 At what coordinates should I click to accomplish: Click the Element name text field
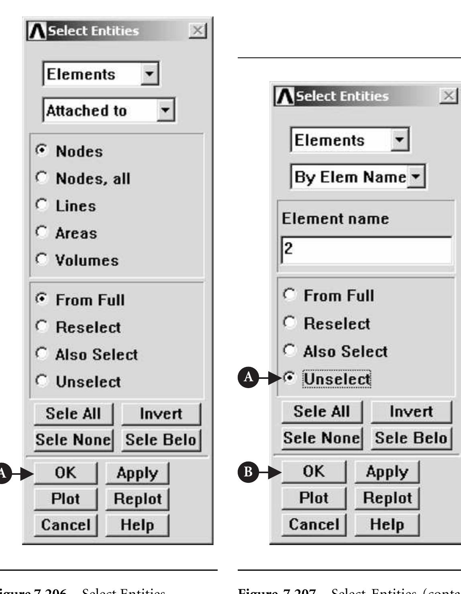point(365,250)
